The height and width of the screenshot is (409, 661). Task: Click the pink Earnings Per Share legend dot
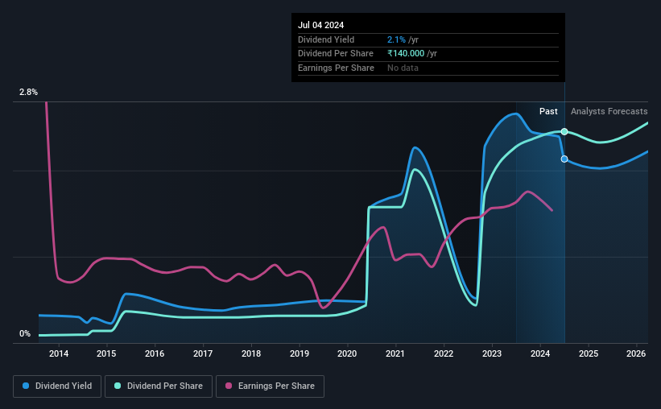click(x=229, y=386)
